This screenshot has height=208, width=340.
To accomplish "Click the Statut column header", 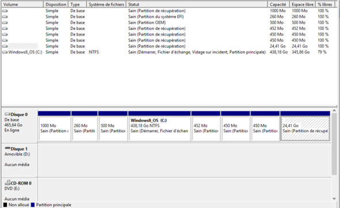I will (x=197, y=5).
